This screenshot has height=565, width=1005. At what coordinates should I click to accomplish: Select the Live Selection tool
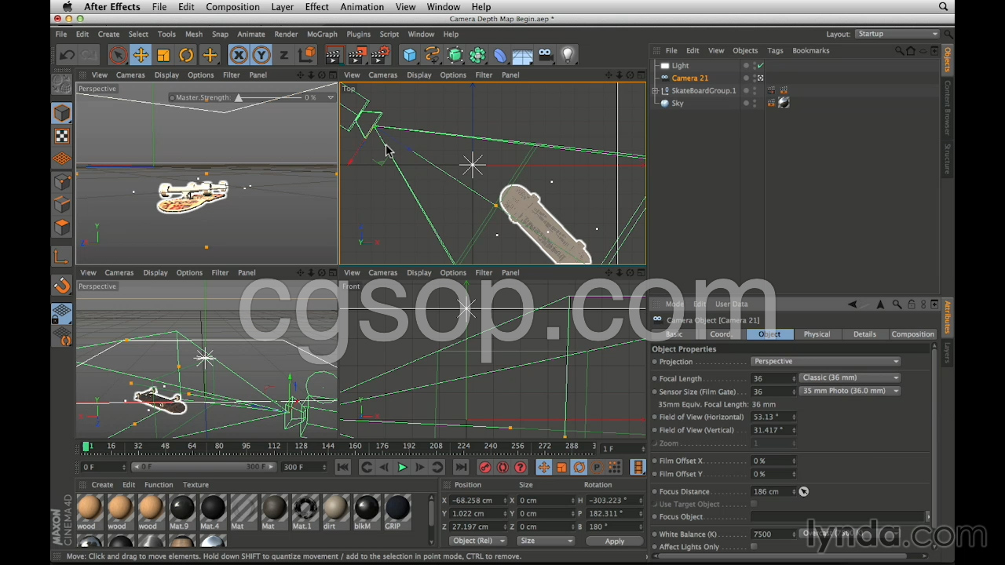[x=118, y=55]
